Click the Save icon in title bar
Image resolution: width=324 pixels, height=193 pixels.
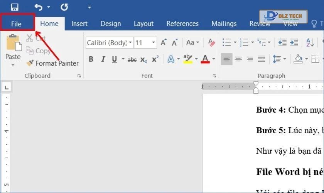coord(15,7)
